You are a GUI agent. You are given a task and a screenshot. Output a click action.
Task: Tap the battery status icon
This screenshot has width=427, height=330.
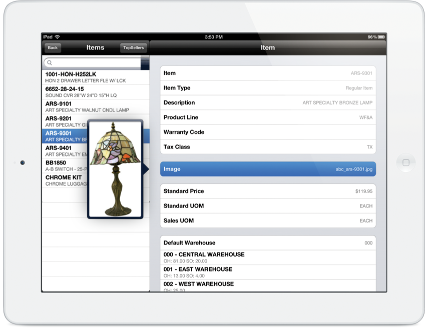(381, 36)
